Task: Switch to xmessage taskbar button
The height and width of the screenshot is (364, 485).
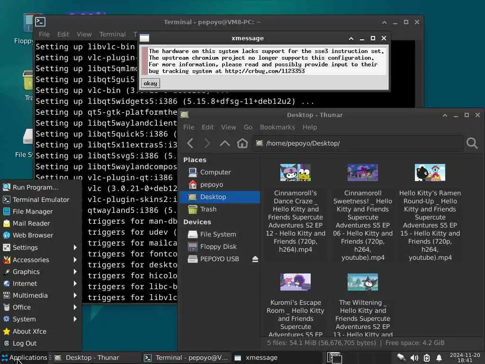Action: click(277, 357)
